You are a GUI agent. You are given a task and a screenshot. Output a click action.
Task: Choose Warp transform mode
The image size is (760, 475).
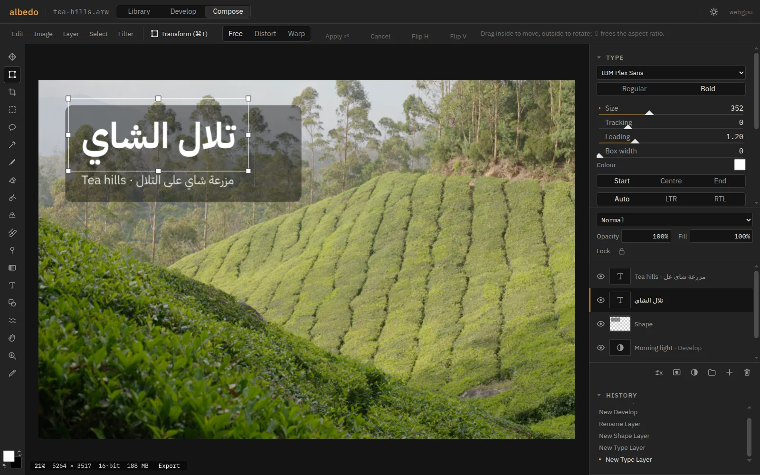pyautogui.click(x=296, y=34)
